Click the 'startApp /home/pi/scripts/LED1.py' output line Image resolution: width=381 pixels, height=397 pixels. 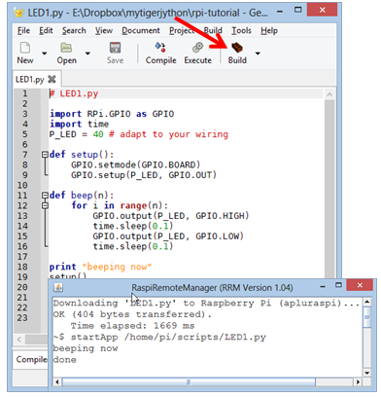click(x=159, y=337)
